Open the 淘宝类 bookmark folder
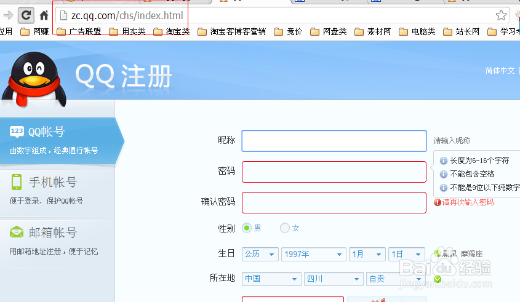The height and width of the screenshot is (302, 520). (172, 31)
